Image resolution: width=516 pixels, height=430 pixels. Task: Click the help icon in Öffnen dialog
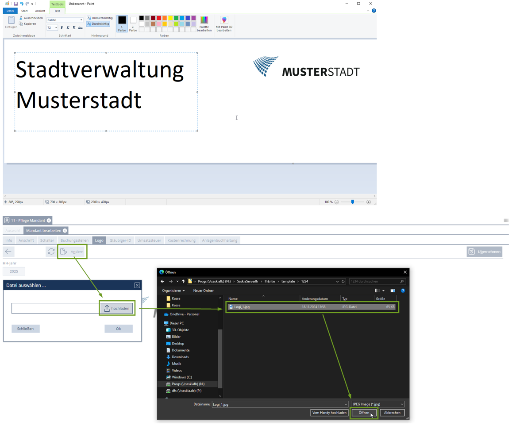click(403, 291)
